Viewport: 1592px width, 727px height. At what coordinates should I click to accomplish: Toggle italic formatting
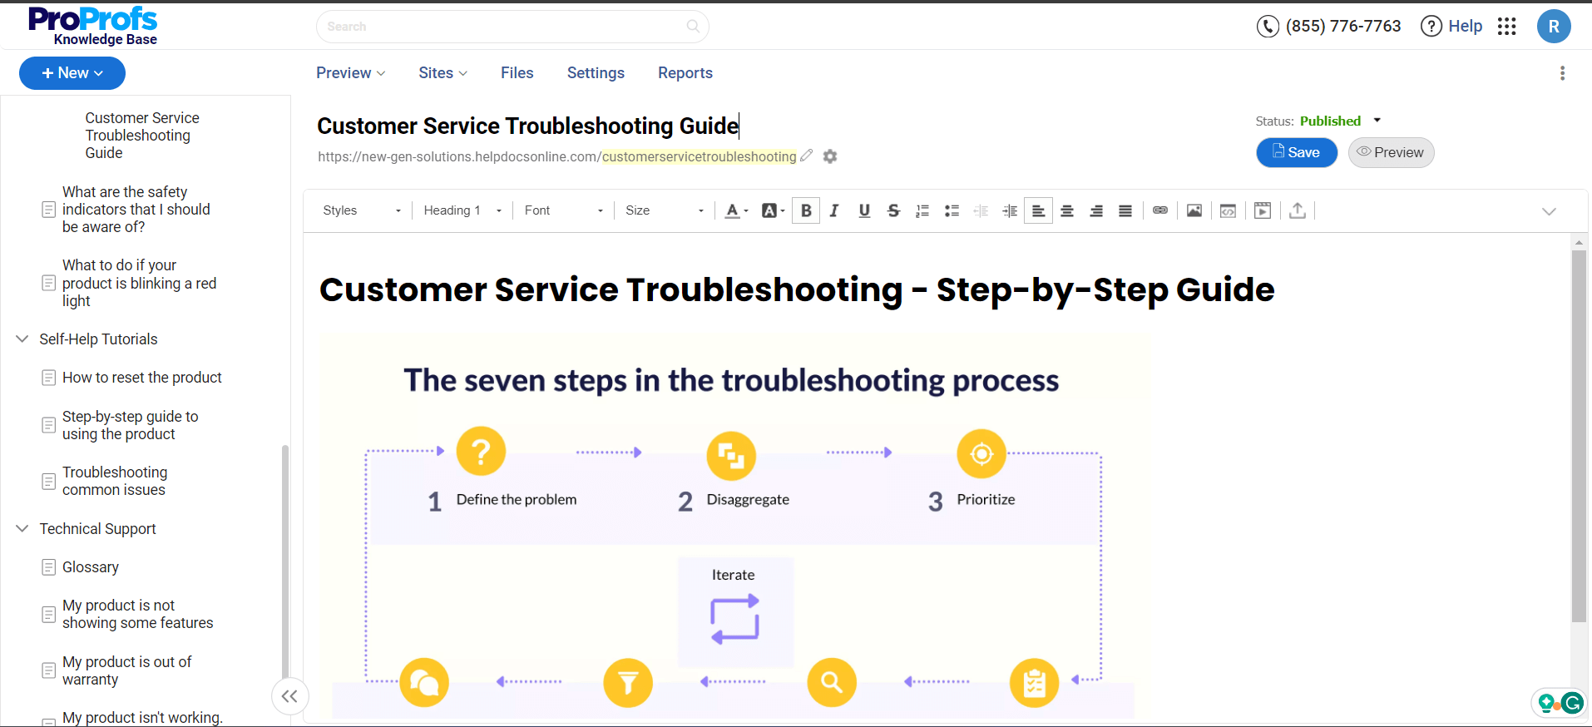834,210
